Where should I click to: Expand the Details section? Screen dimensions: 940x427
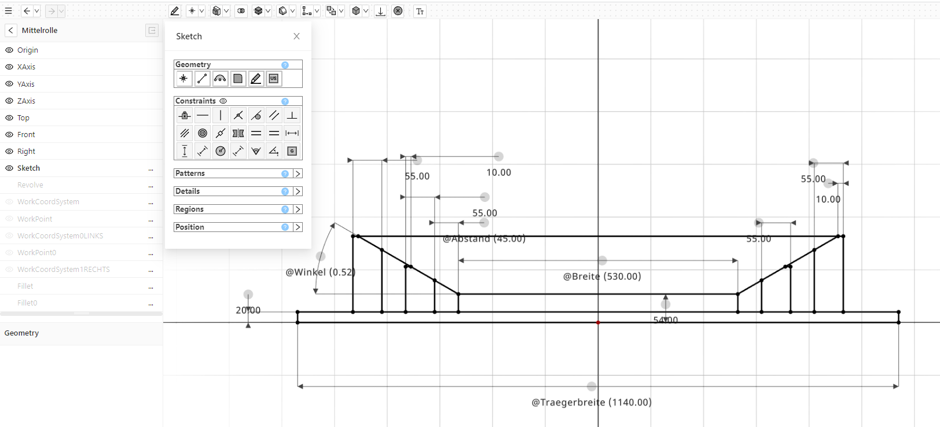pos(298,192)
